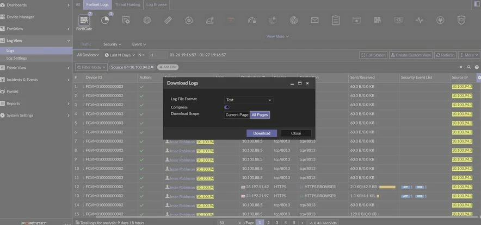
Task: Click the Close button in dialog
Action: [x=296, y=133]
